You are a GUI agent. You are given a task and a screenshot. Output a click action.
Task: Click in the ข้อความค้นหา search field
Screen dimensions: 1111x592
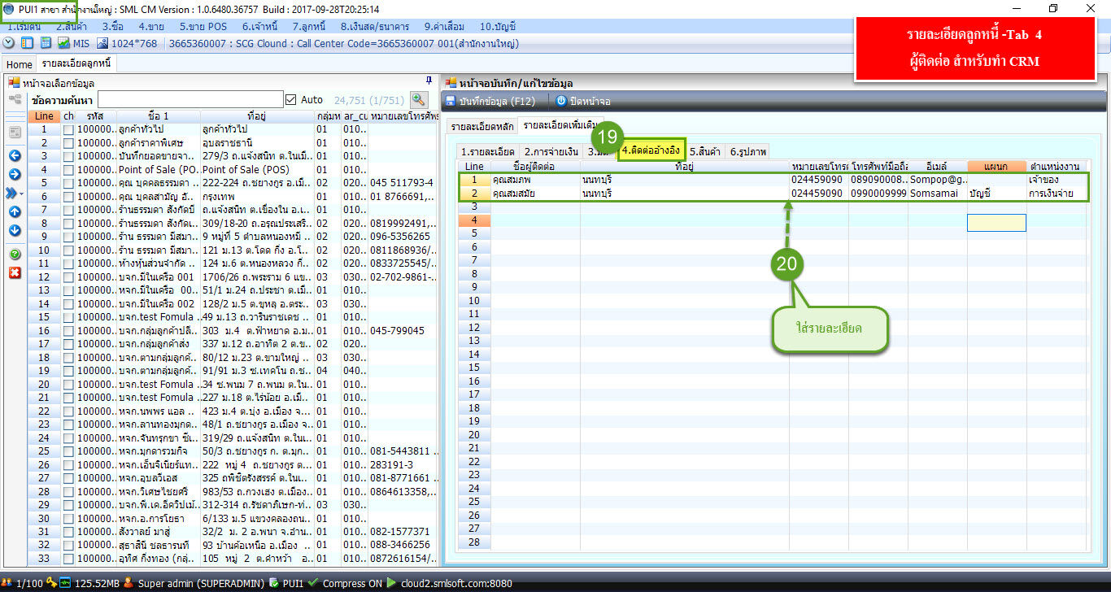coord(190,100)
